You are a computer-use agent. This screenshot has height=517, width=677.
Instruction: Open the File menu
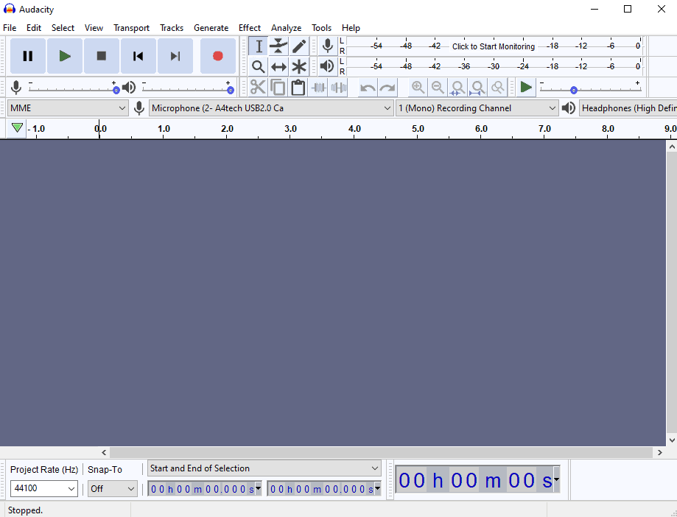click(x=10, y=28)
